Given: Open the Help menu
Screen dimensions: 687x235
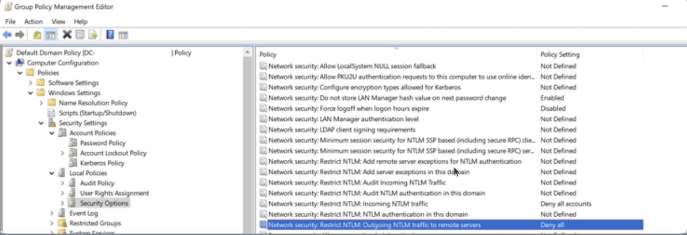Looking at the screenshot, I should [81, 22].
